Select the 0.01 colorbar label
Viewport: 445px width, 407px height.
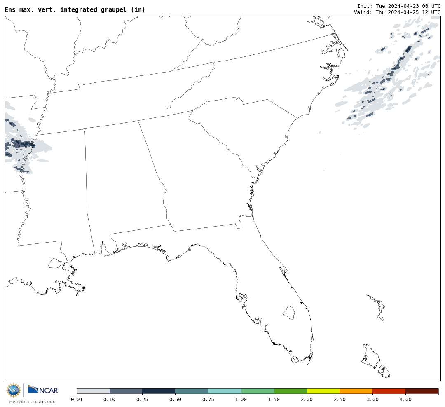(77, 399)
